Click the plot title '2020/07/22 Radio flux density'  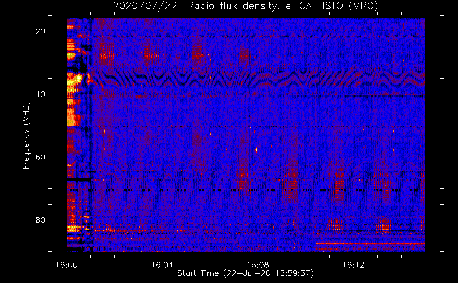point(245,6)
